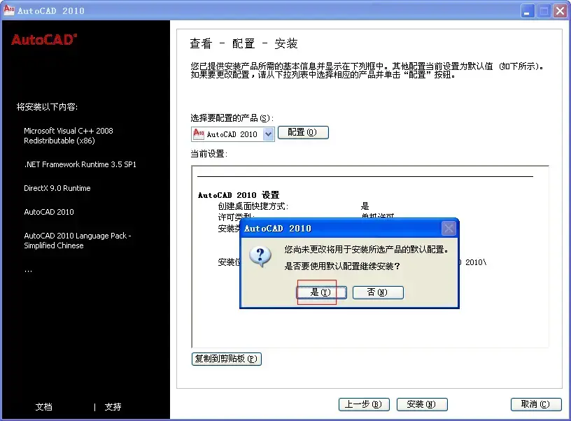Click the AutoCAD title bar app icon
Image resolution: width=571 pixels, height=421 pixels.
click(8, 10)
